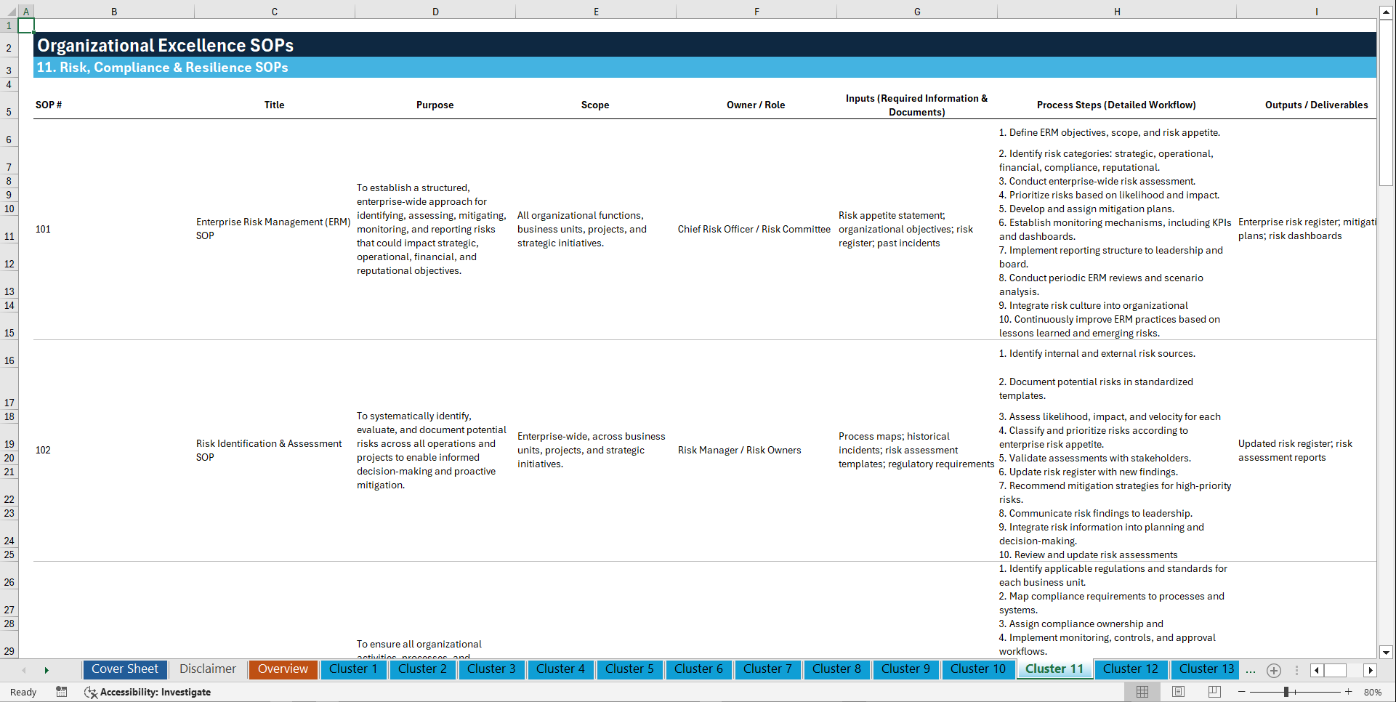Open Page Layout view

(x=1178, y=692)
